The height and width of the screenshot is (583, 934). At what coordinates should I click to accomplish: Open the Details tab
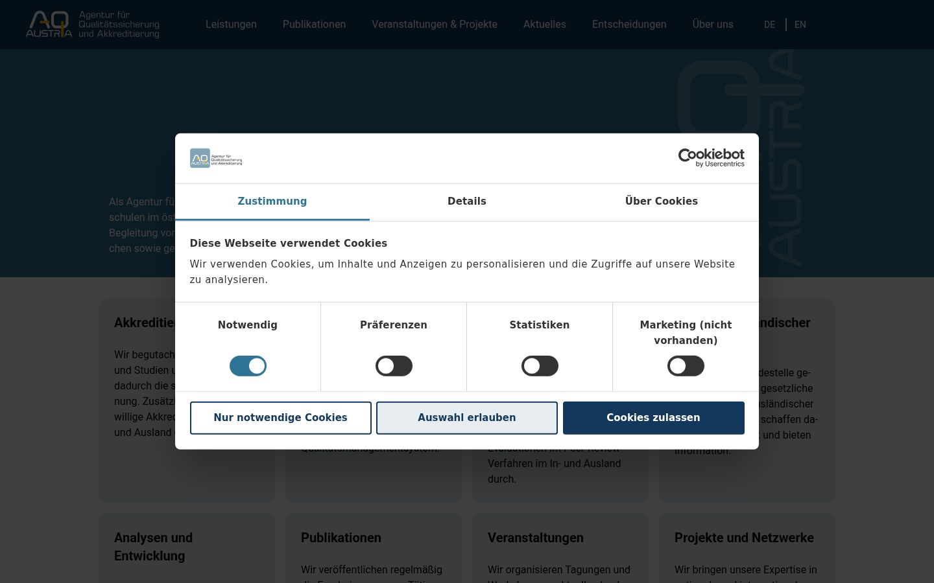click(x=467, y=201)
